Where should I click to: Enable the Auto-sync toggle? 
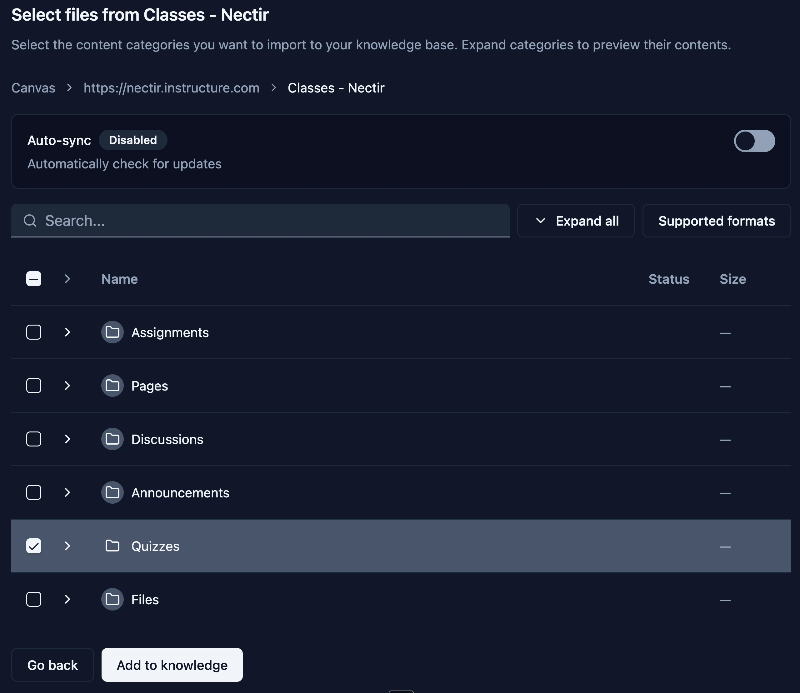pyautogui.click(x=754, y=141)
